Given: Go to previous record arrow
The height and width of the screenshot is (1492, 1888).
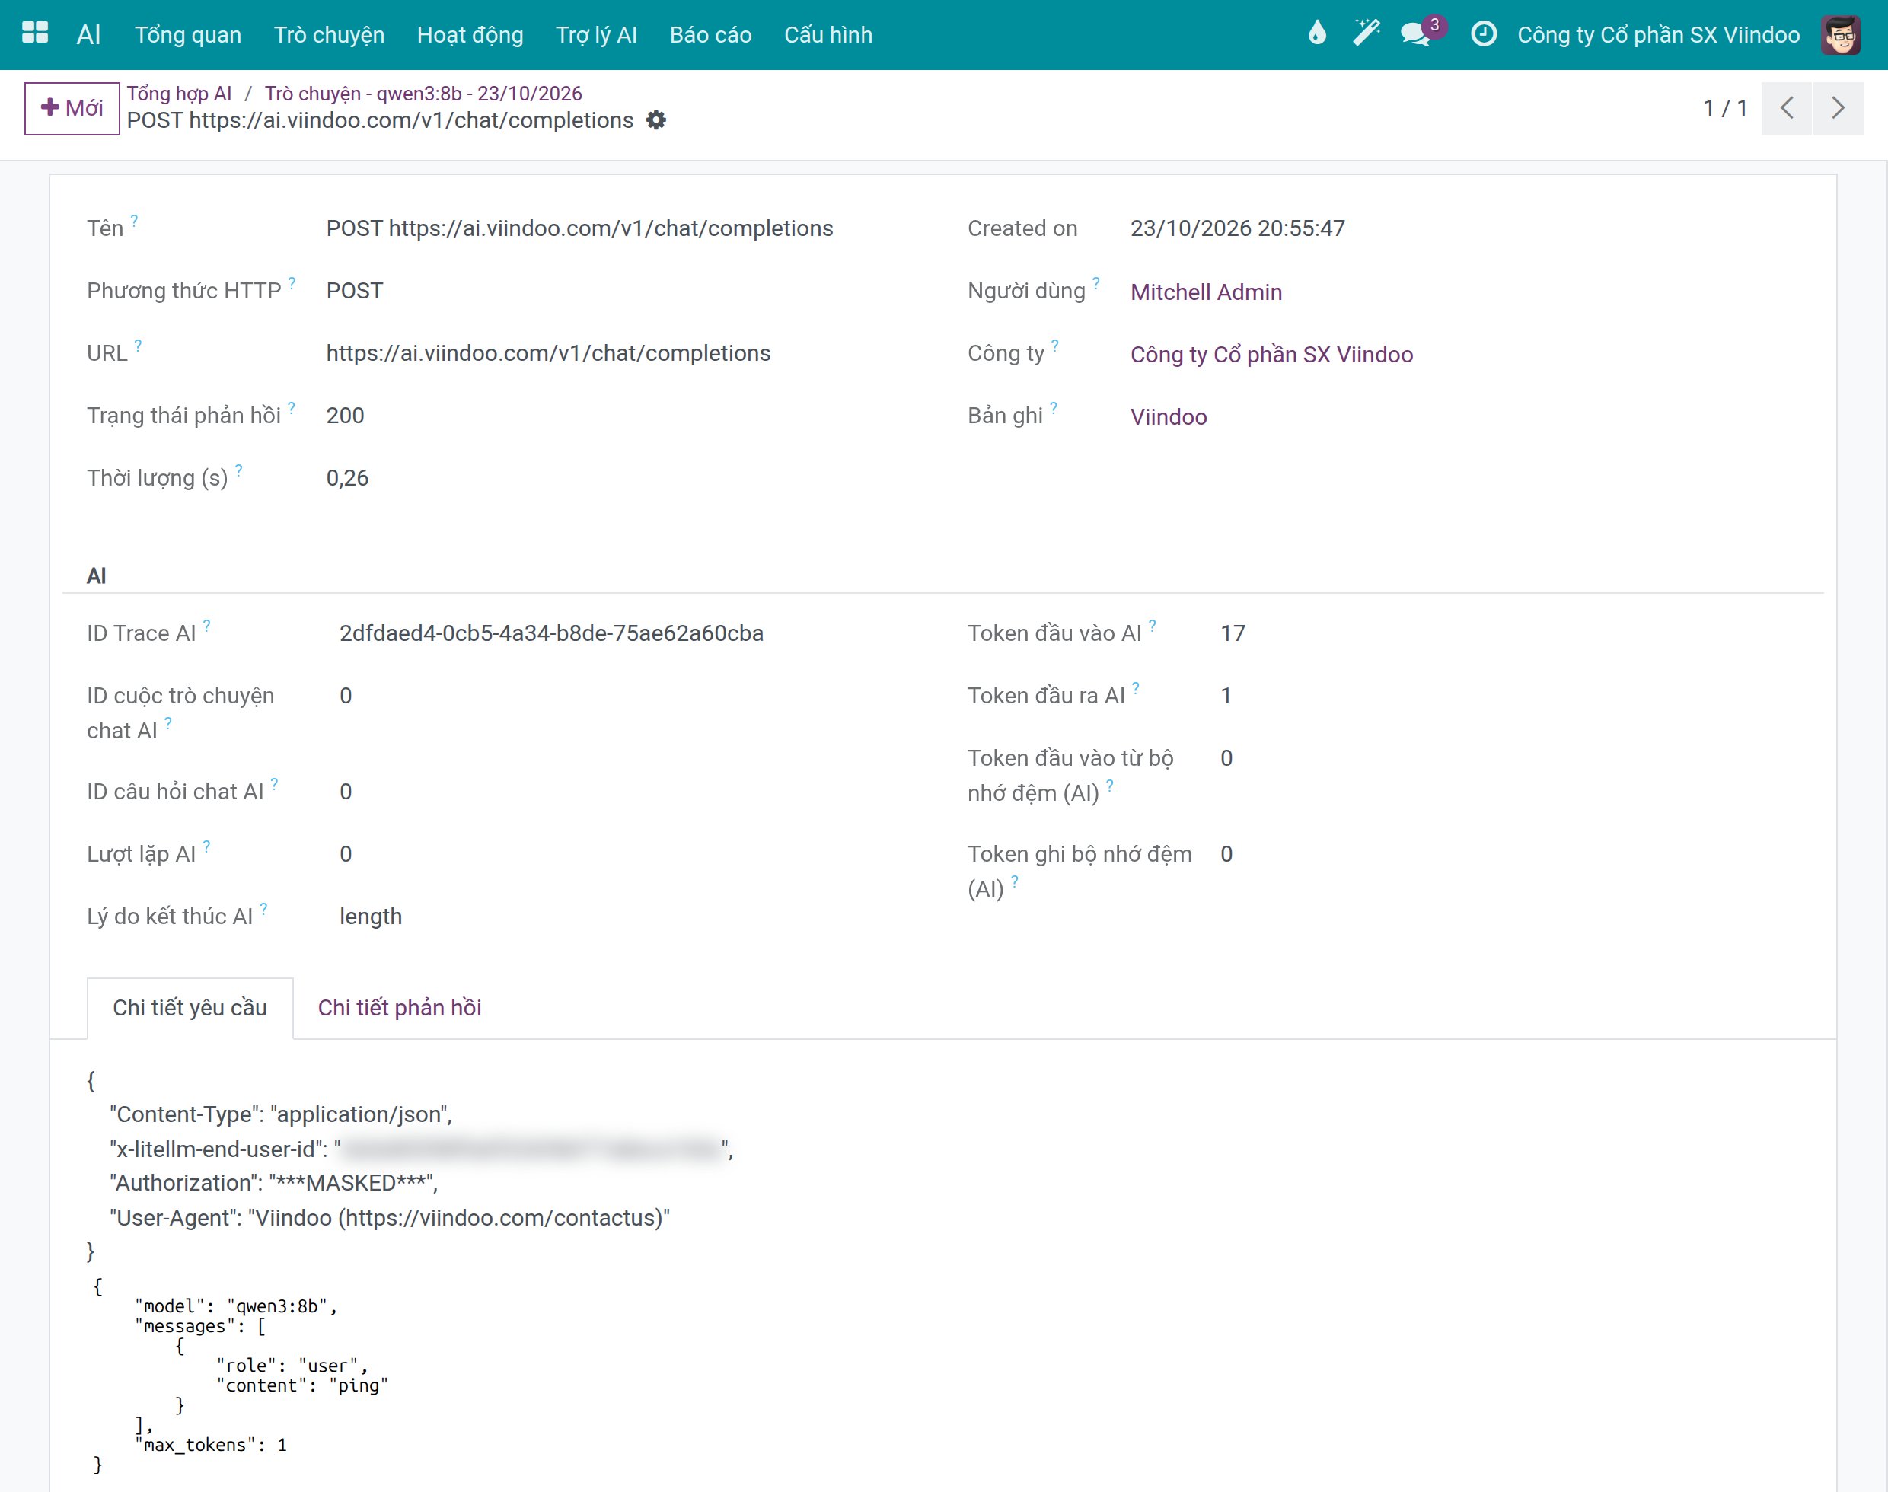Looking at the screenshot, I should click(x=1787, y=108).
